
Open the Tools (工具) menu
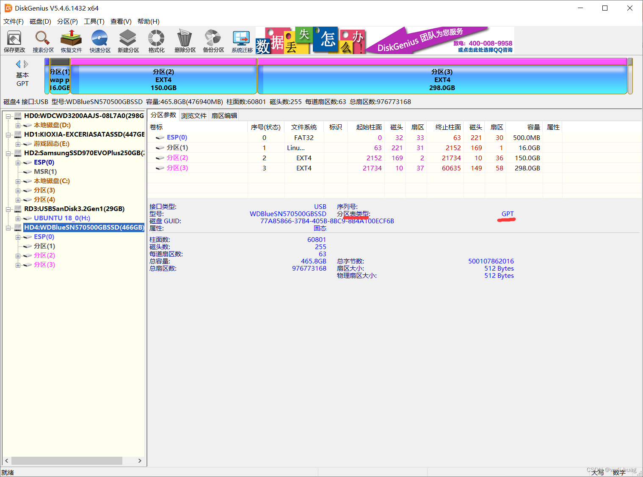pos(94,21)
